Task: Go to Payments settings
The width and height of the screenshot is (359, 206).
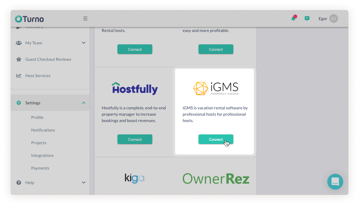Action: click(x=40, y=168)
